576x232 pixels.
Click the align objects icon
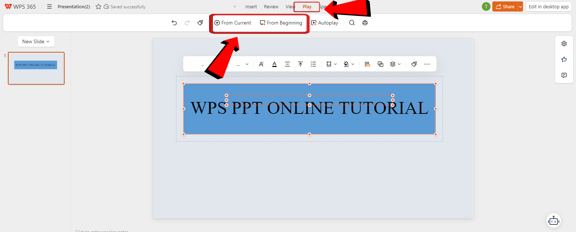367,64
